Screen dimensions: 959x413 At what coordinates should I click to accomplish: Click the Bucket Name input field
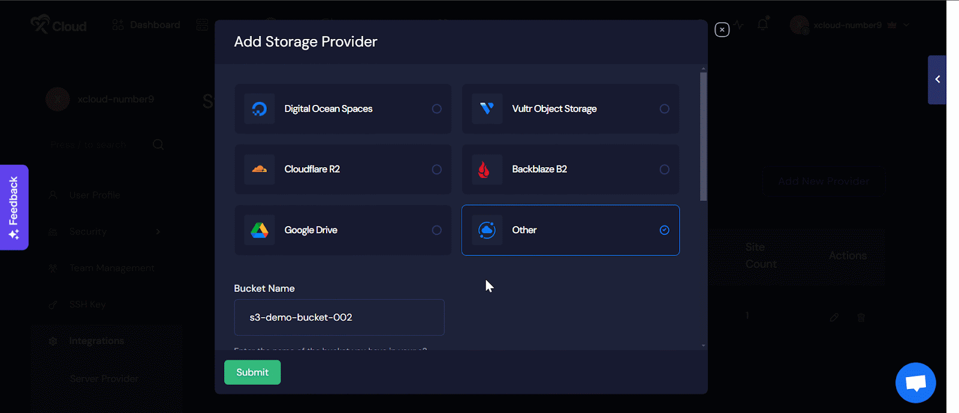[x=339, y=317]
